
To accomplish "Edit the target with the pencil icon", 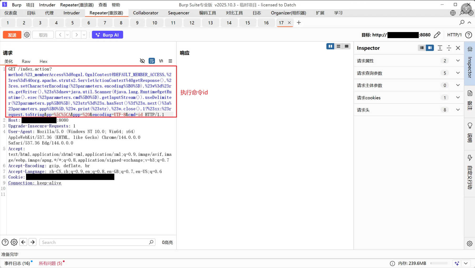I will click(437, 35).
